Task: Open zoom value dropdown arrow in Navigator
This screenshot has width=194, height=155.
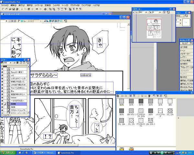Action: point(146,12)
